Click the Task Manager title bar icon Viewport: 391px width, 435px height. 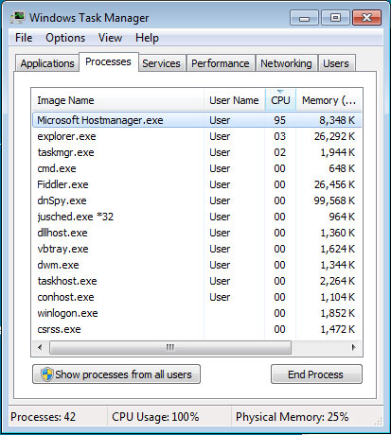pyautogui.click(x=18, y=17)
